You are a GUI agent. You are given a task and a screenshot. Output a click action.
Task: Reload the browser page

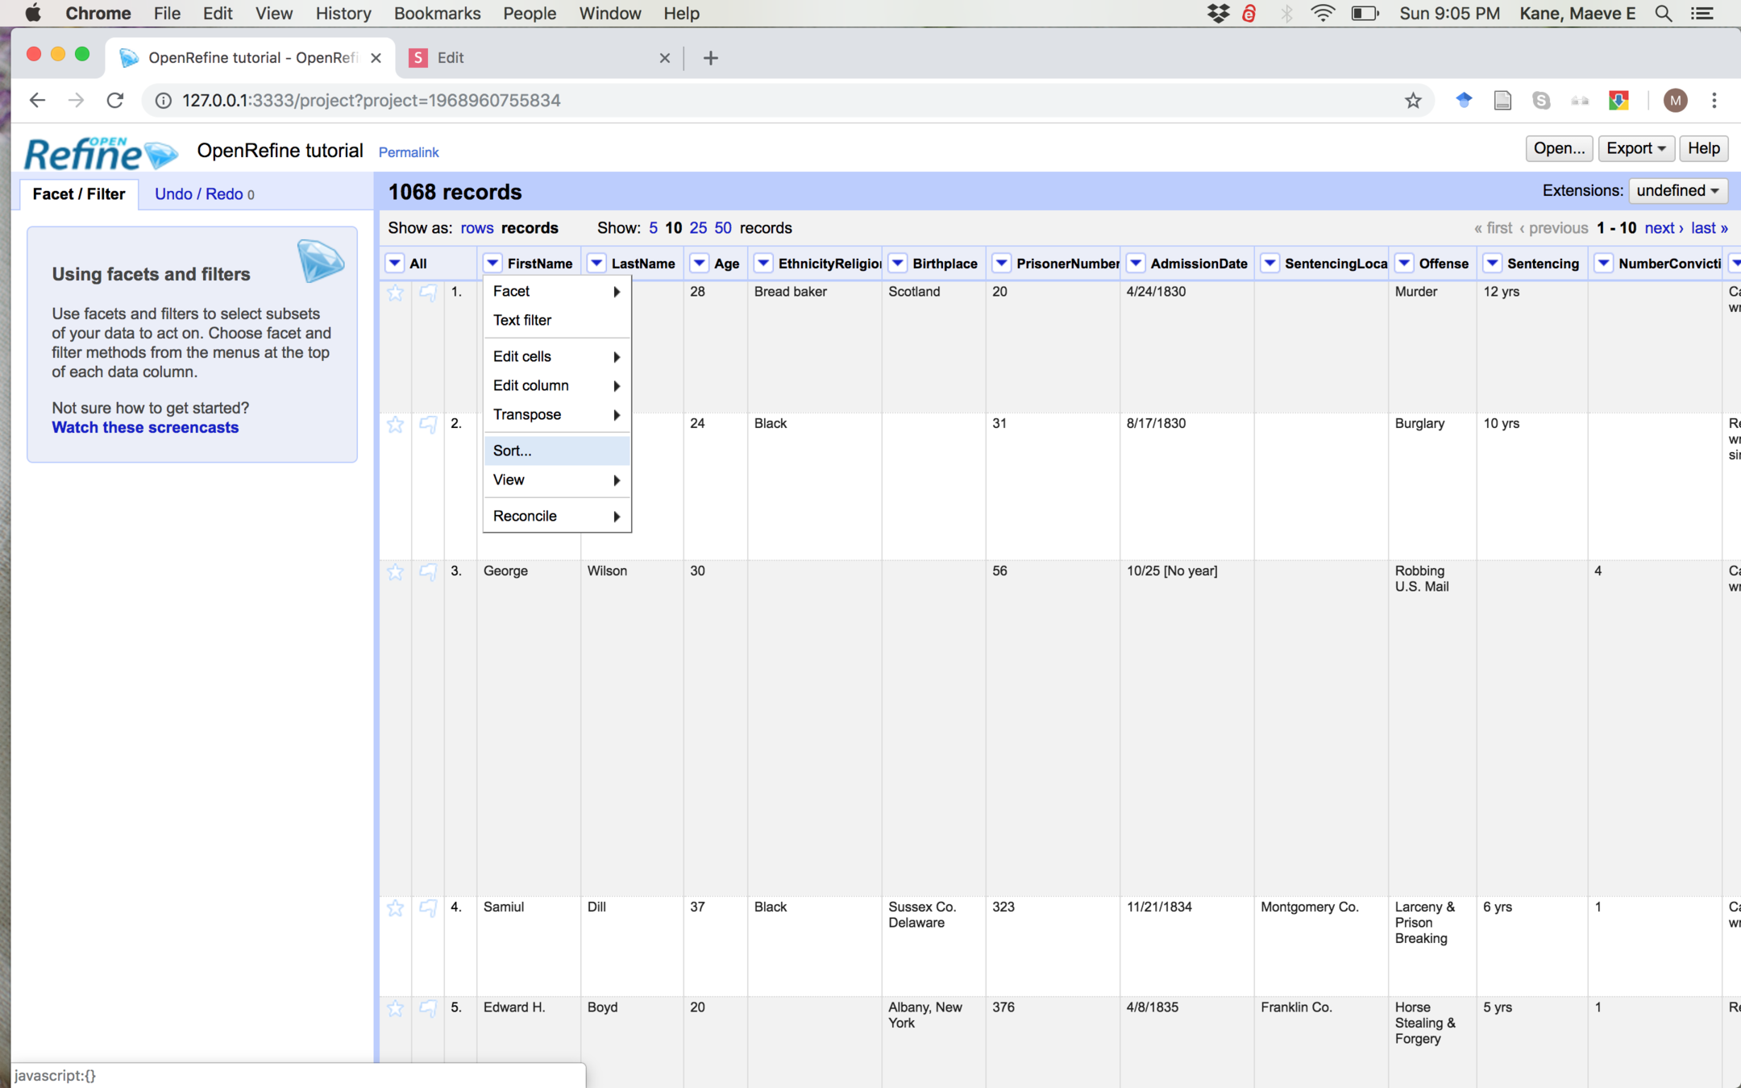click(115, 101)
